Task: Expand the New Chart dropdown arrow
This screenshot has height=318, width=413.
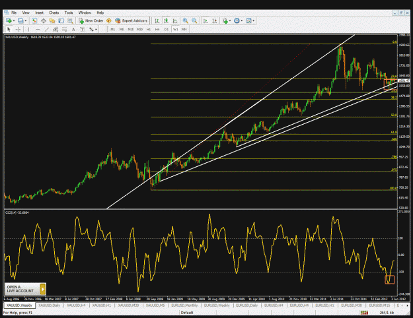Action: coord(14,20)
